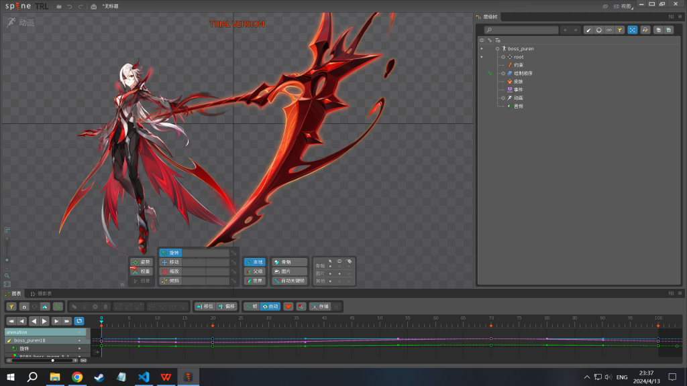Select the 缩放 (Scale) tool
The width and height of the screenshot is (687, 386).
[x=170, y=271]
